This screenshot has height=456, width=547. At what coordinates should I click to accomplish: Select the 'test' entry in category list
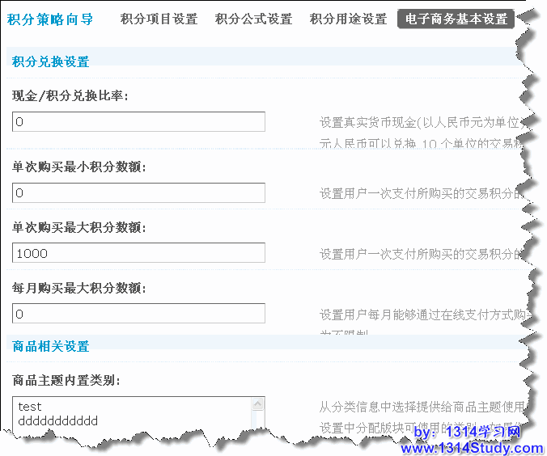[30, 407]
